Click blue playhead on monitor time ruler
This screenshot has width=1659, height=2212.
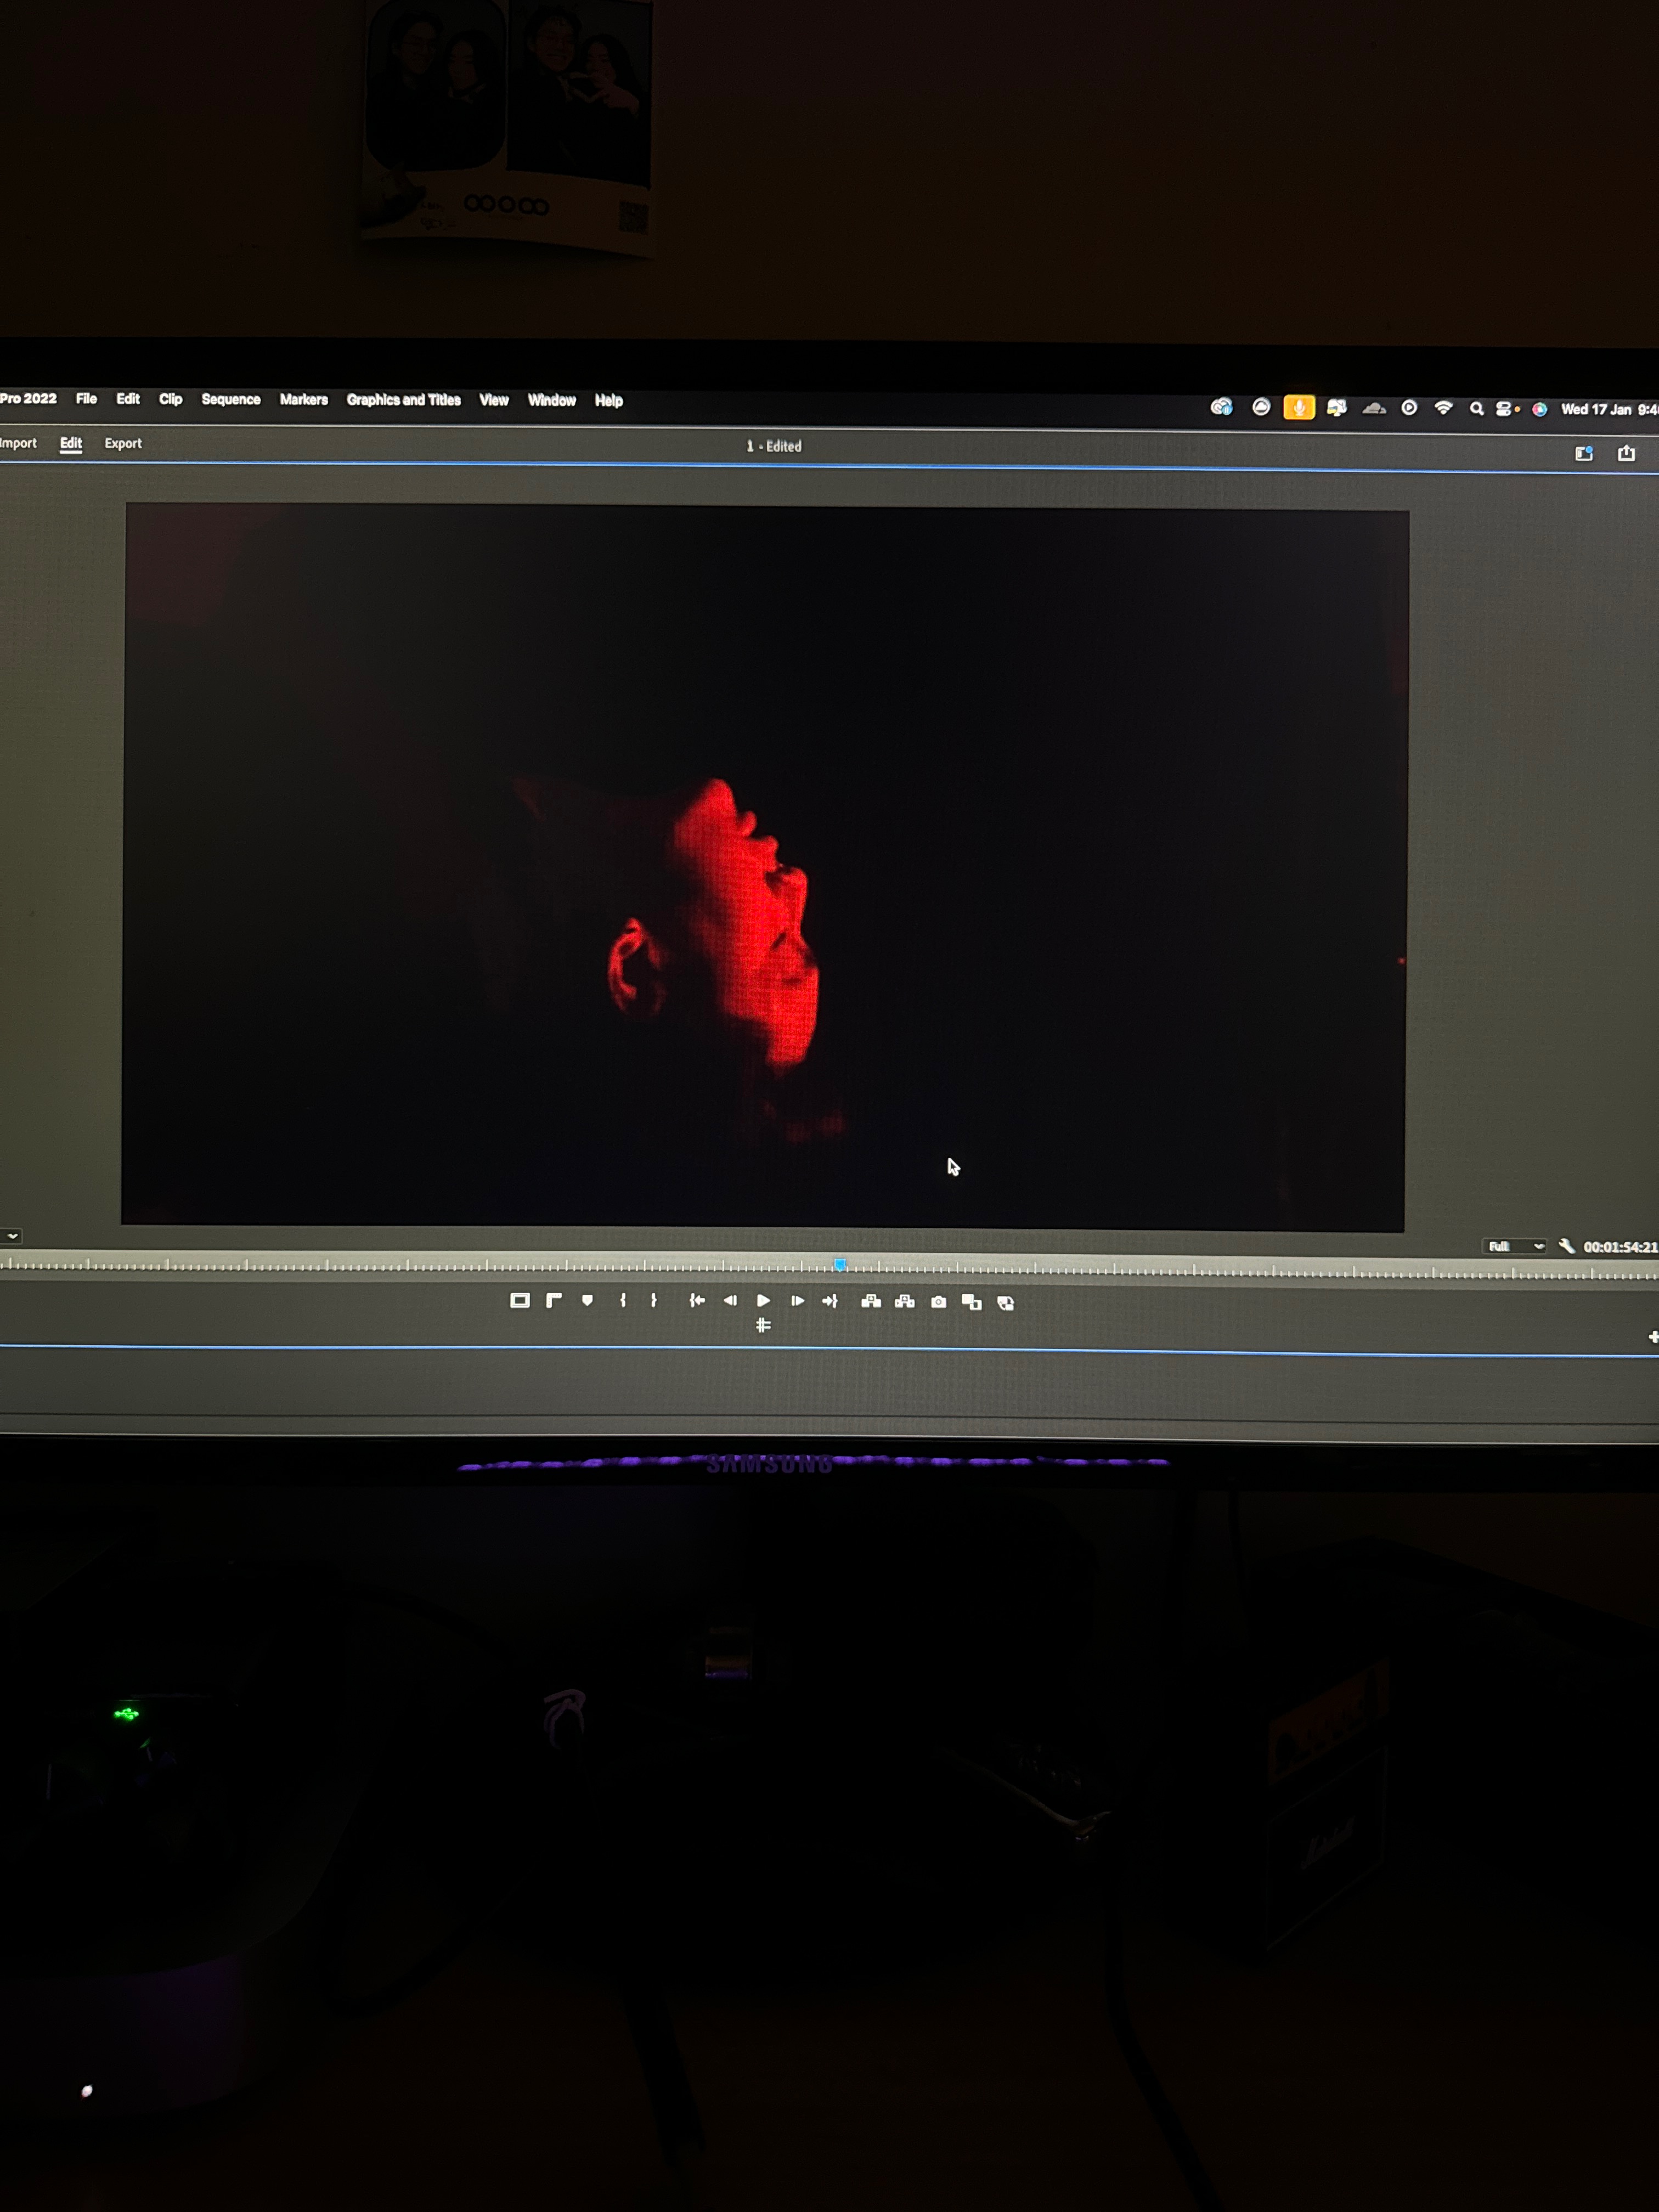coord(840,1265)
